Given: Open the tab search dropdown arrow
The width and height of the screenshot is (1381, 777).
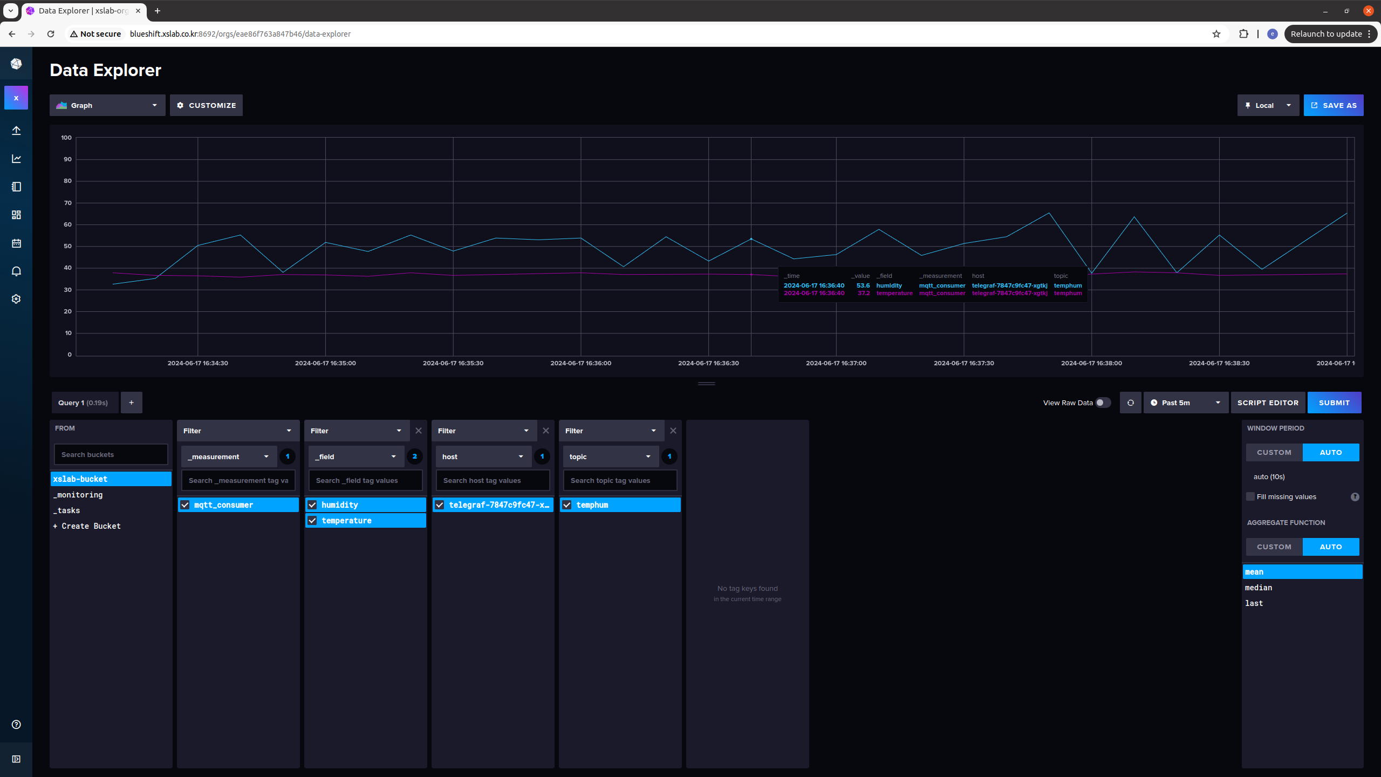Looking at the screenshot, I should [x=10, y=11].
